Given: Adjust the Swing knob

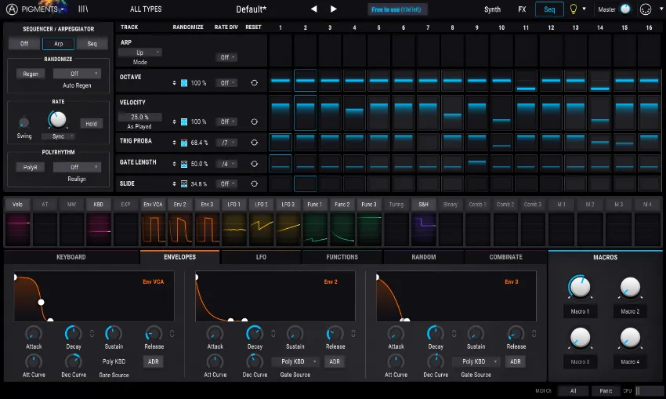Looking at the screenshot, I should click(24, 123).
